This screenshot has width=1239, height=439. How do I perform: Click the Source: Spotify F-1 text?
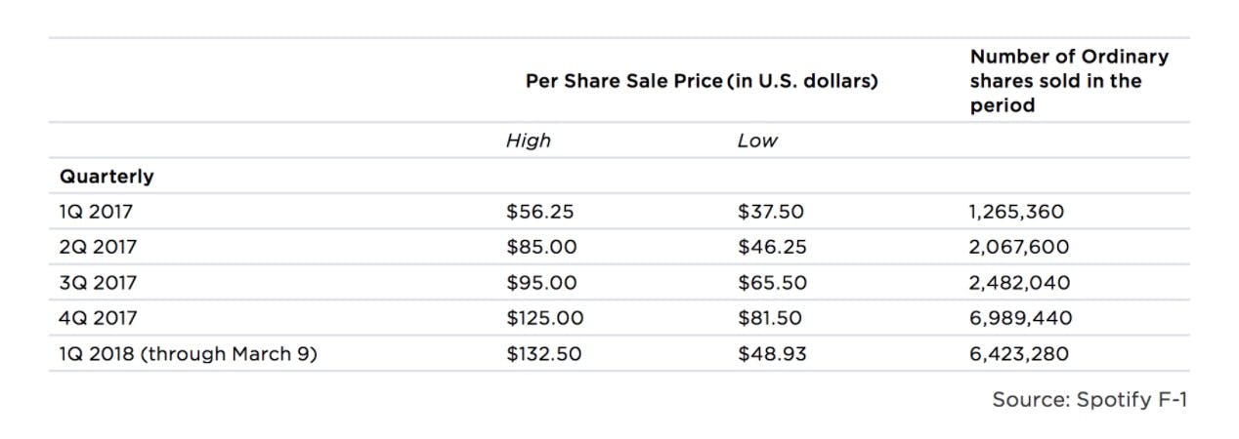coord(1089,400)
